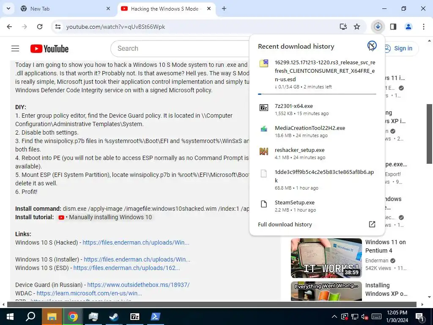
Task: Close the New Tab tab
Action: (108, 8)
